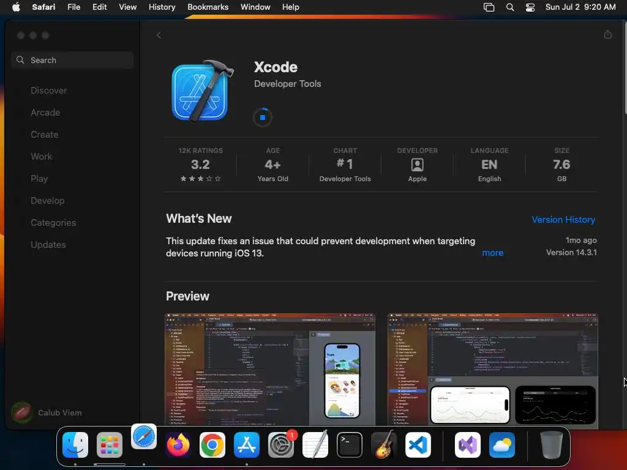627x470 pixels.
Task: Open the Bookmarks menu
Action: [208, 7]
